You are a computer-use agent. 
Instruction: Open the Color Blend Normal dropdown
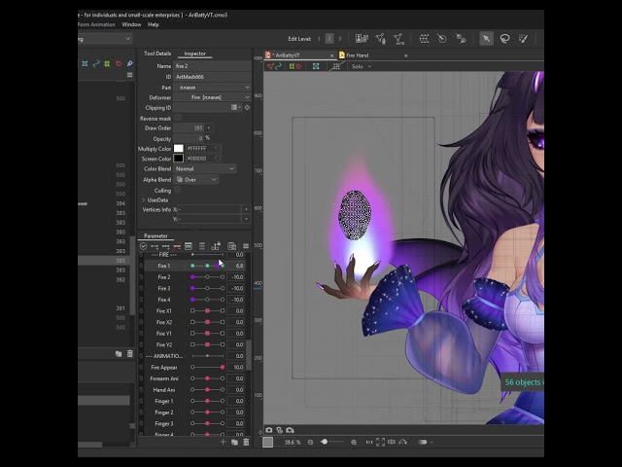(205, 168)
